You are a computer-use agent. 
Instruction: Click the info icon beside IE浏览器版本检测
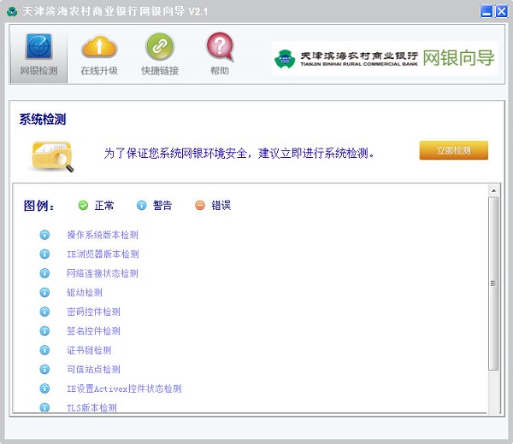(x=45, y=254)
